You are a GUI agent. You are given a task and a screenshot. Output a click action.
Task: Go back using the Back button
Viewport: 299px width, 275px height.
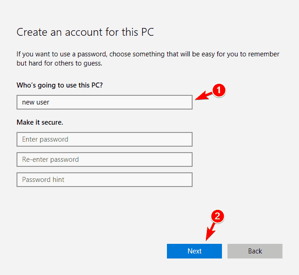point(255,251)
